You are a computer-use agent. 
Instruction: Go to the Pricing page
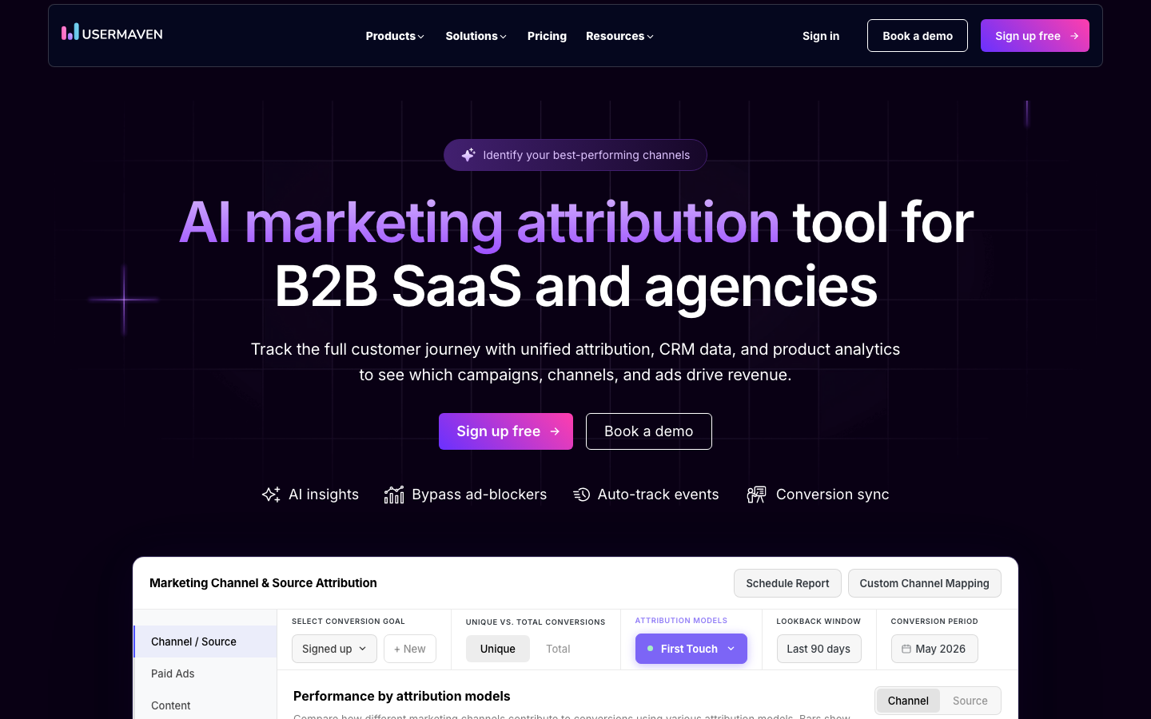(547, 36)
